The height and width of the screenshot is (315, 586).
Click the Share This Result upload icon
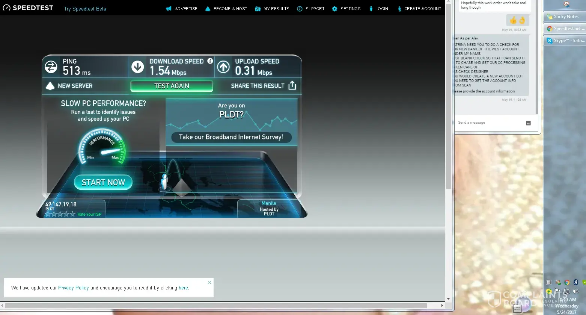point(292,86)
